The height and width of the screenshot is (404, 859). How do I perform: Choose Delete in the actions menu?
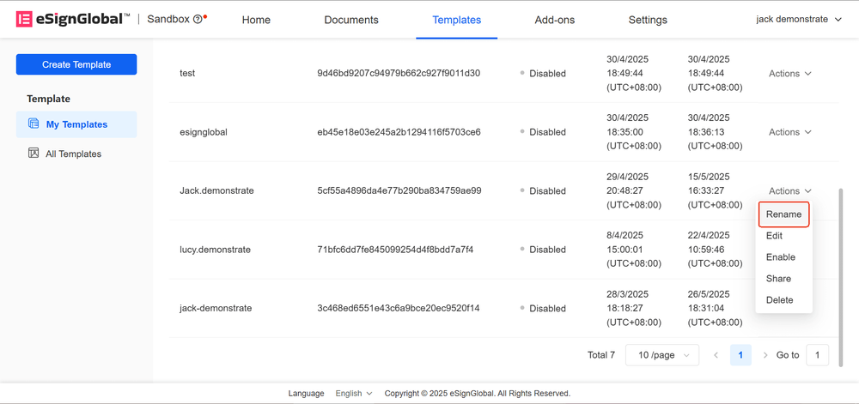pyautogui.click(x=779, y=300)
